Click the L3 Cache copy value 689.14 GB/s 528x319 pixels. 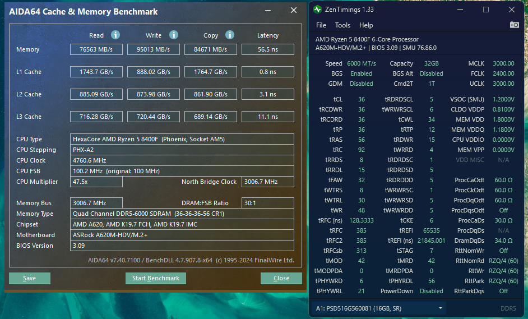click(x=210, y=117)
